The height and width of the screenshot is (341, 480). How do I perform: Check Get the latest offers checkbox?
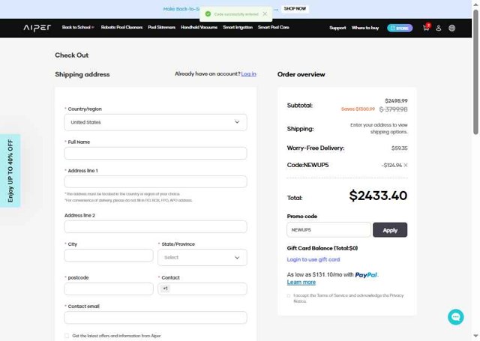tap(67, 336)
